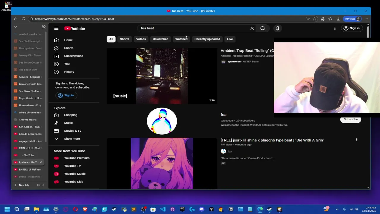
Task: Switch to Home-decor - Etsy tab
Action: click(29, 105)
